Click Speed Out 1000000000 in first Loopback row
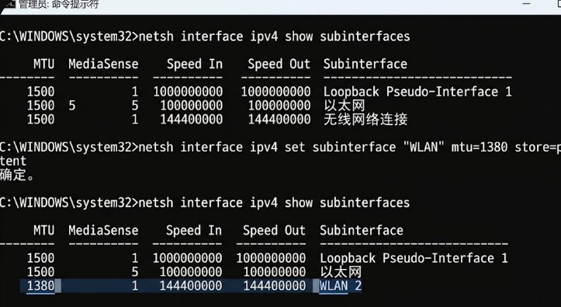Screen dimensions: 561x307 pos(275,92)
